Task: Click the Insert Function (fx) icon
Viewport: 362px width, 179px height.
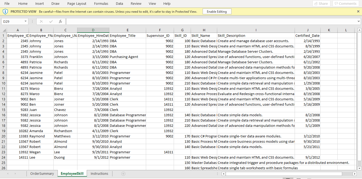Action: (x=60, y=21)
